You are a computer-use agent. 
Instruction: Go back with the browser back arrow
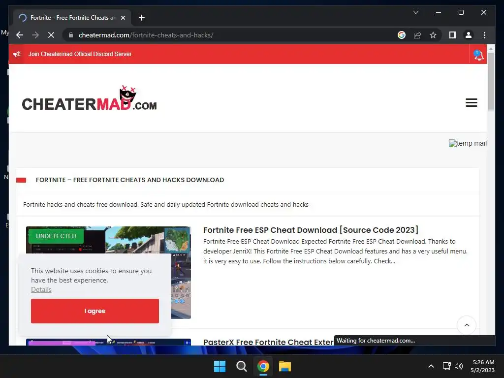(20, 35)
